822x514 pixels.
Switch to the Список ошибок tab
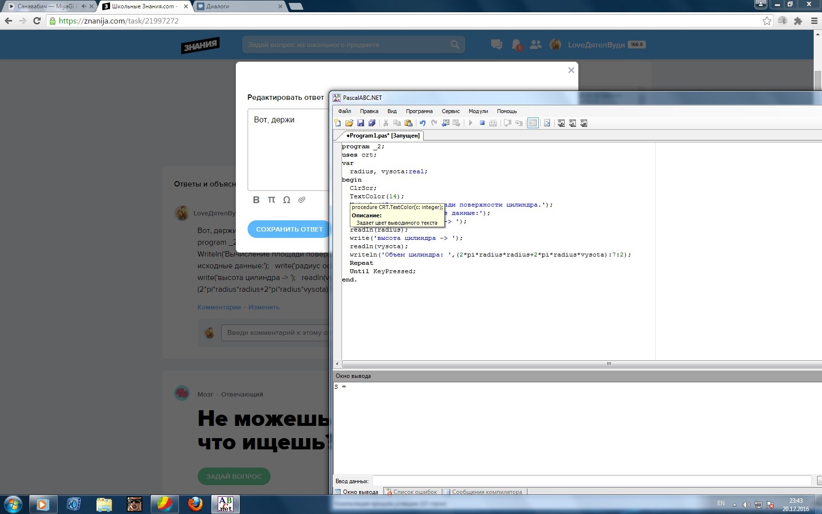pyautogui.click(x=411, y=492)
